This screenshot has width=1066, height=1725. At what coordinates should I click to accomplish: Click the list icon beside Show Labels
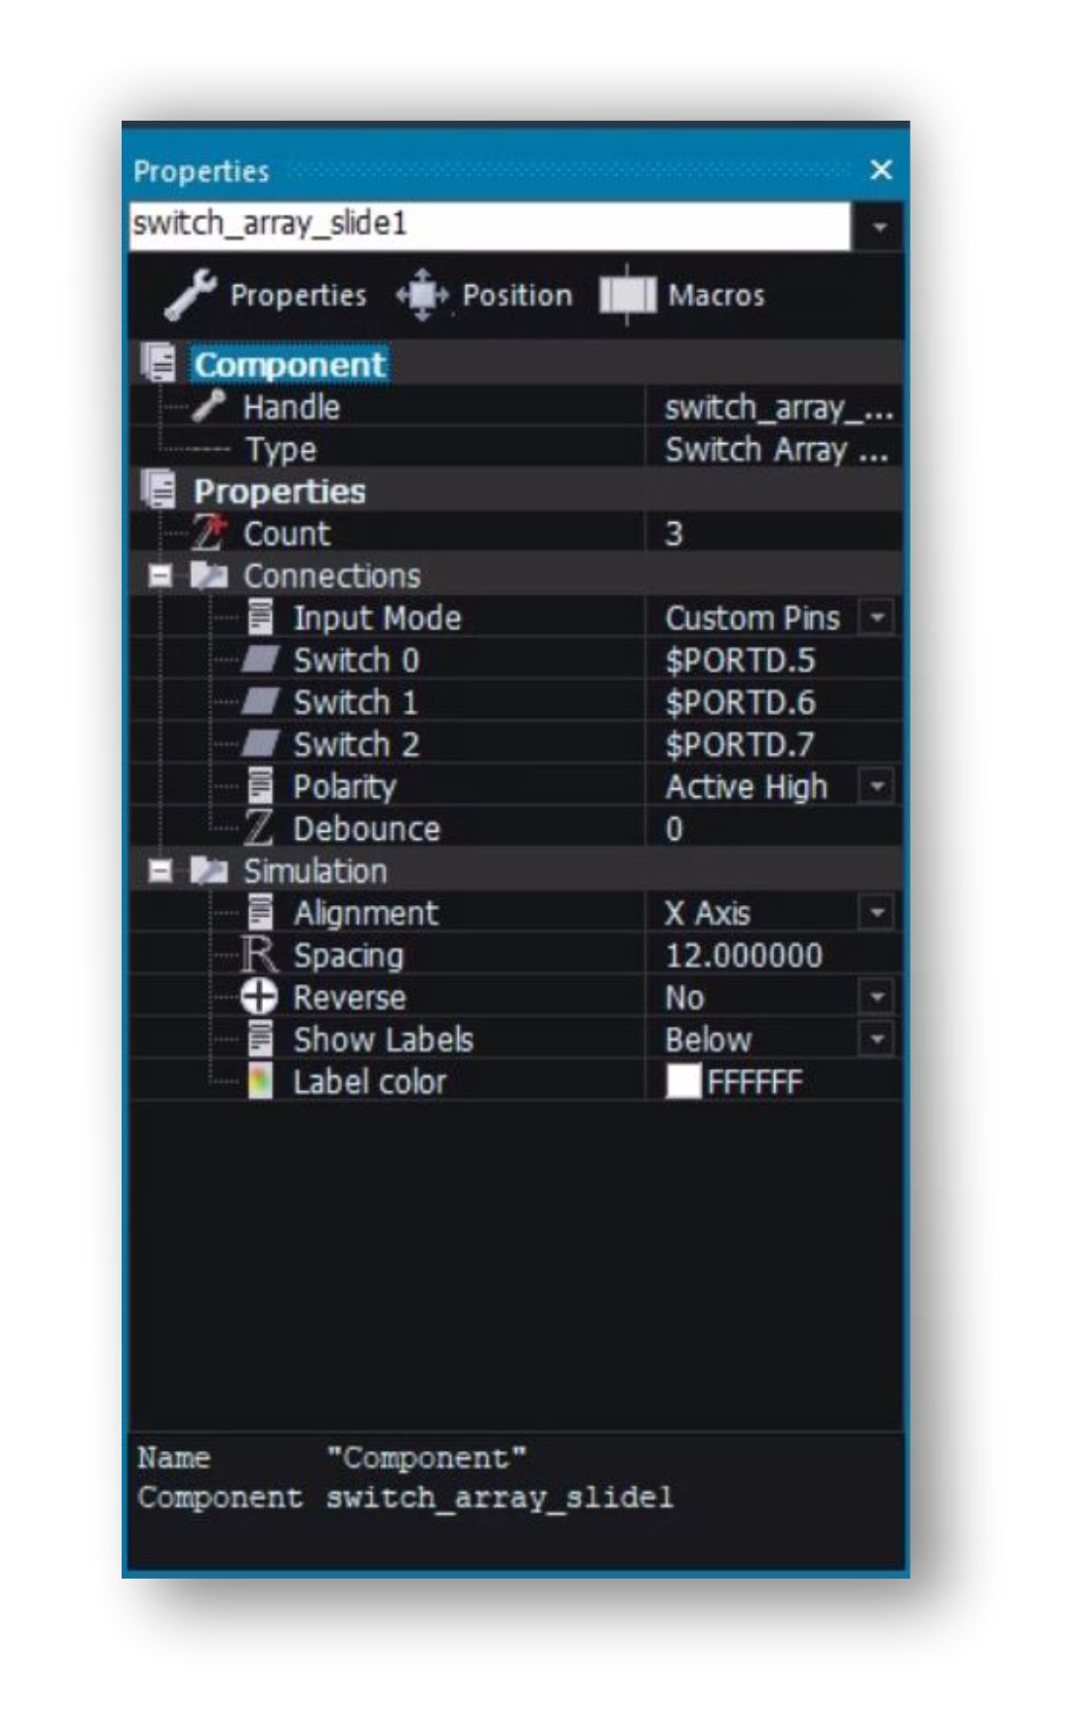259,1039
